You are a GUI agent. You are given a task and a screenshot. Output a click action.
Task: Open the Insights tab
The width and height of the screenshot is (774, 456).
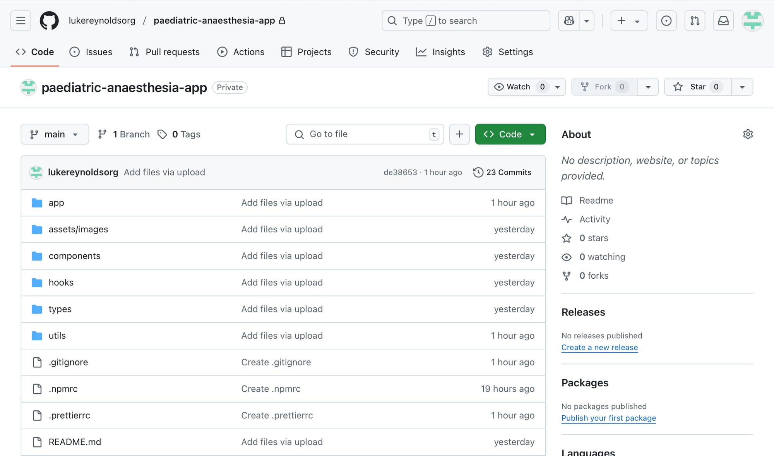click(x=440, y=52)
